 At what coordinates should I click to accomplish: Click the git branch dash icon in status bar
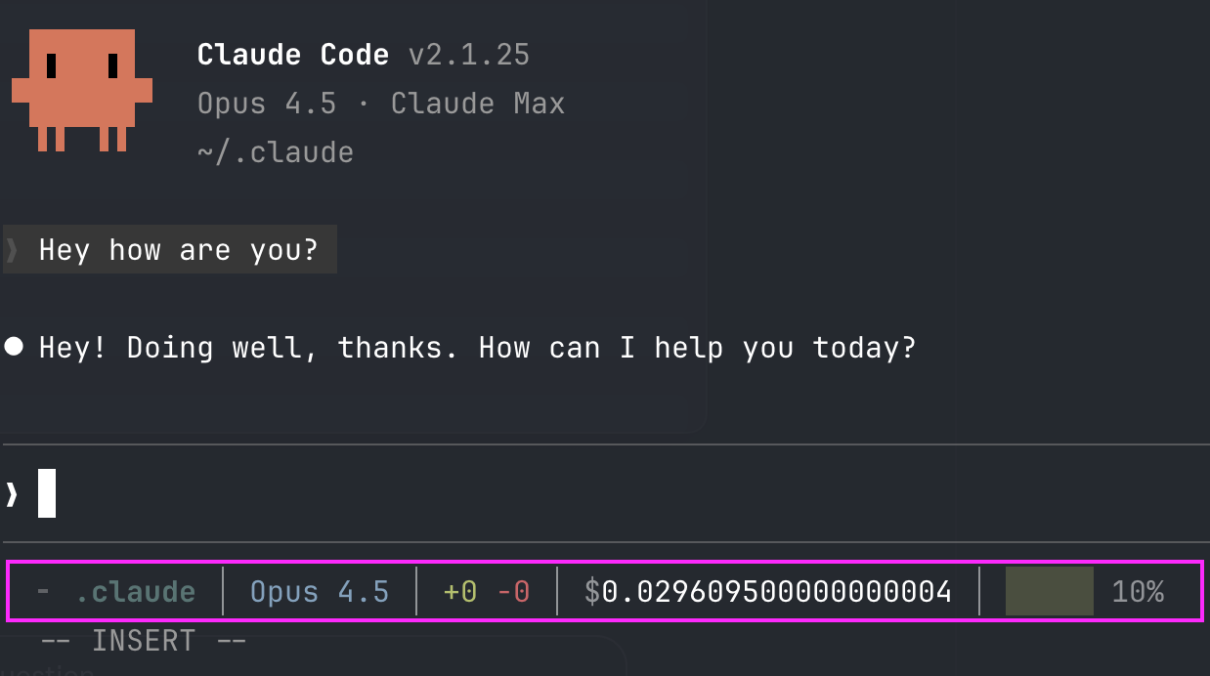click(41, 591)
